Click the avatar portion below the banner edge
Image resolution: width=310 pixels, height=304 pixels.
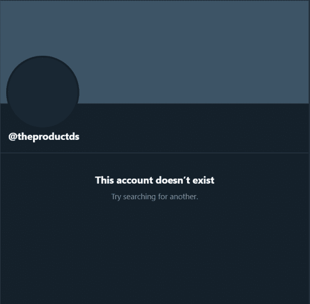coord(43,116)
